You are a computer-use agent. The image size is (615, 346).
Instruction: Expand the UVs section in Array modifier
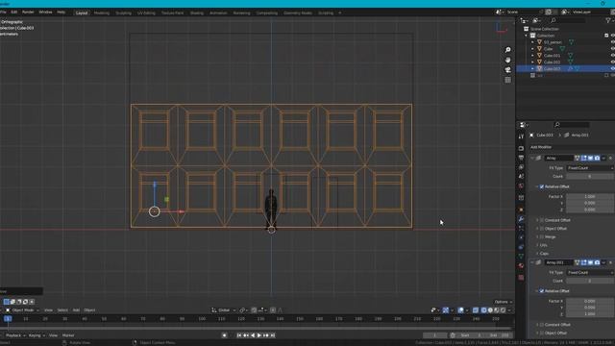[543, 245]
